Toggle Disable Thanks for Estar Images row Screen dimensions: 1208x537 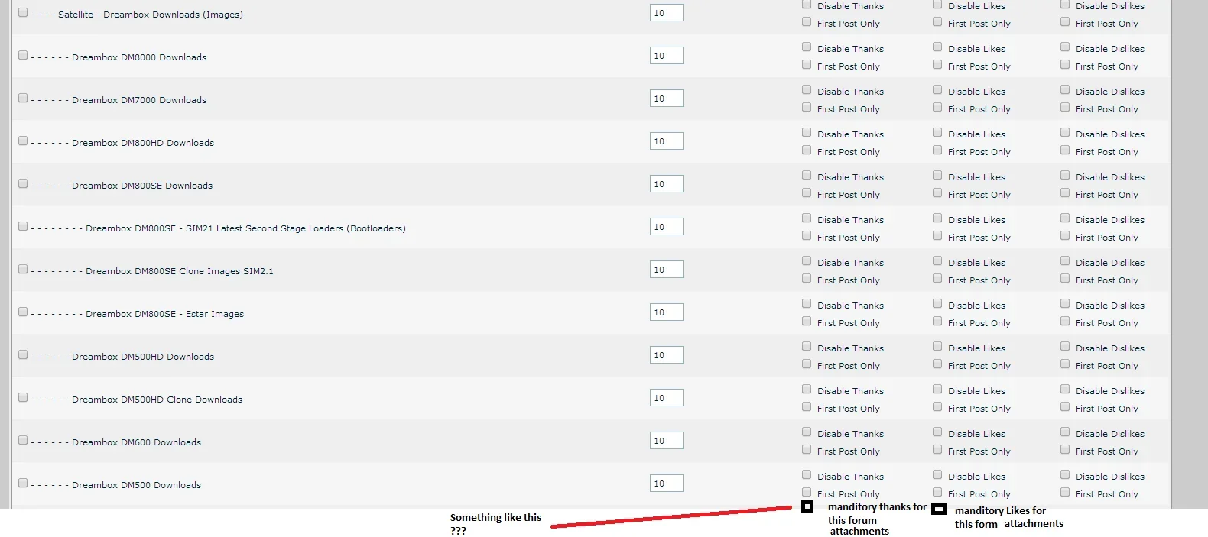(807, 303)
